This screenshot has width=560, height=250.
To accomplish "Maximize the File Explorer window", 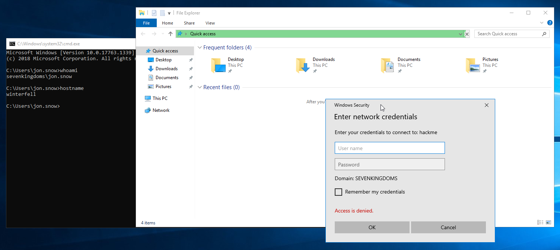I will (x=528, y=13).
